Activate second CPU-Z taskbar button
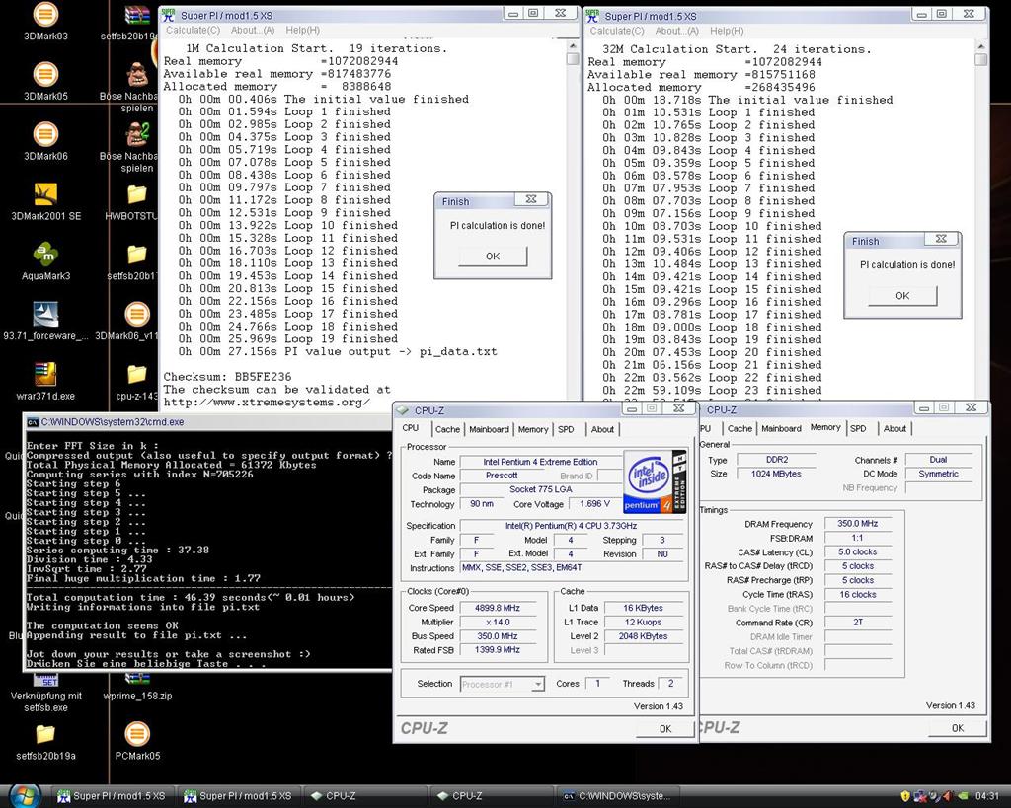 point(491,796)
